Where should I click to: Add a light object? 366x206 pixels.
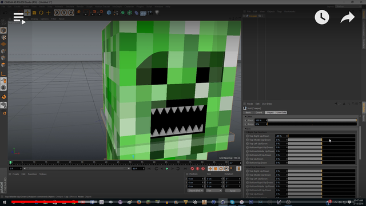tap(157, 13)
